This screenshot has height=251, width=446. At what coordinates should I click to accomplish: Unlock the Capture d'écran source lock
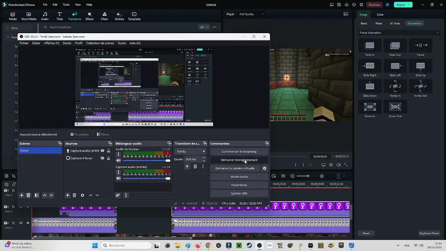(x=109, y=158)
